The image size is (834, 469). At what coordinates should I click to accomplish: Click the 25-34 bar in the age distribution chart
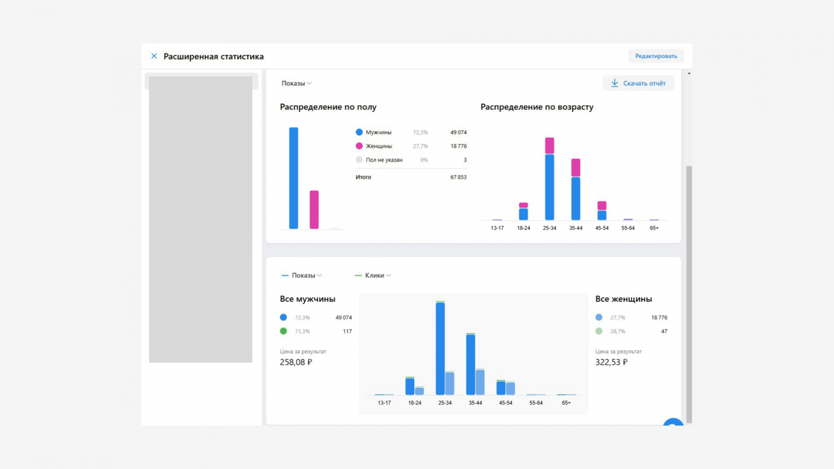[549, 179]
